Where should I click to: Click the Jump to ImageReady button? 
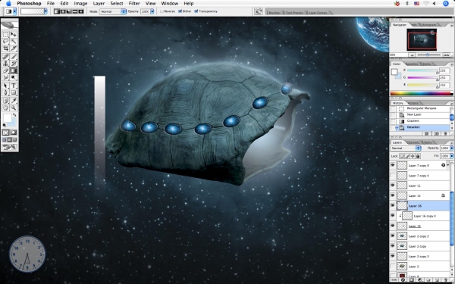click(10, 148)
